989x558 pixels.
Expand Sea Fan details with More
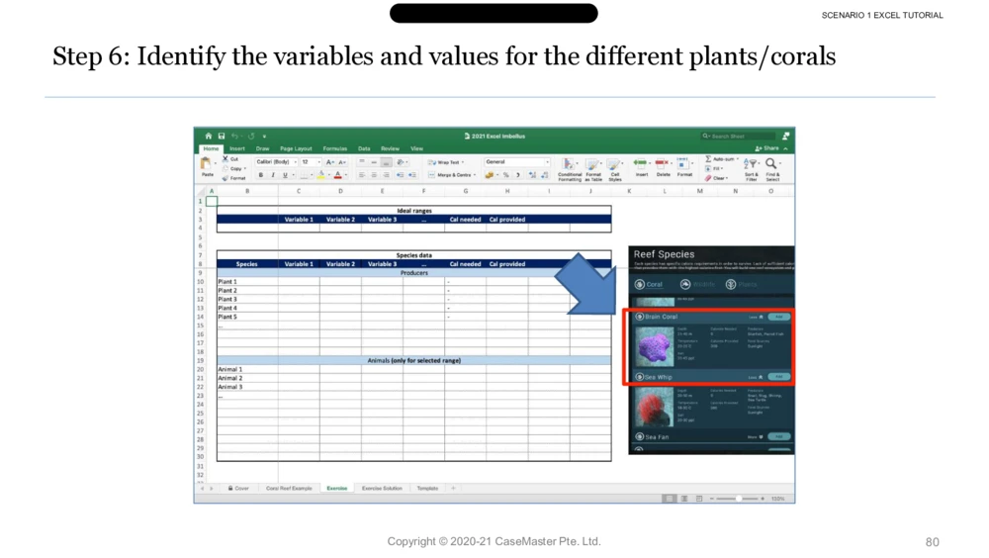tap(755, 436)
